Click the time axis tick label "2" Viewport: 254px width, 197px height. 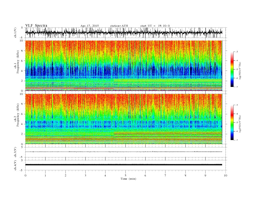[65, 175]
